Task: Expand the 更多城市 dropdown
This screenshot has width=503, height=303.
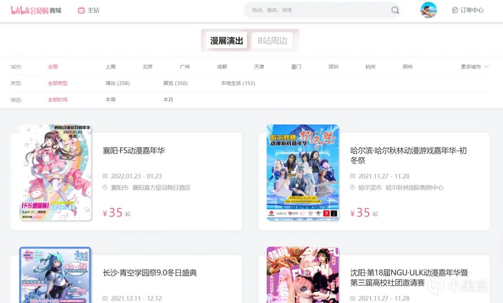Action: click(475, 66)
